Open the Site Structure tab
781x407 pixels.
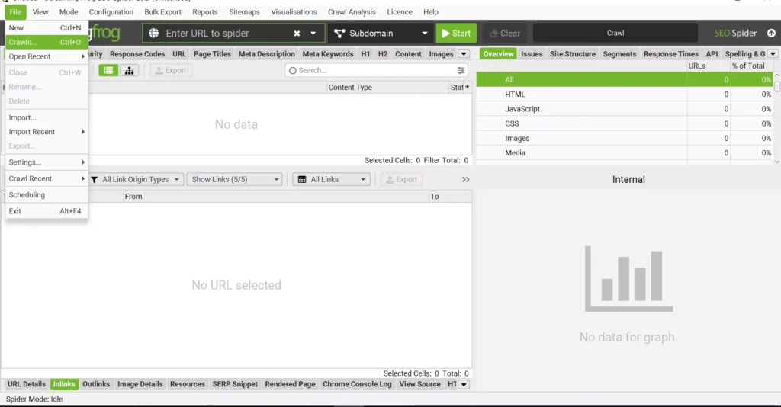(x=573, y=54)
